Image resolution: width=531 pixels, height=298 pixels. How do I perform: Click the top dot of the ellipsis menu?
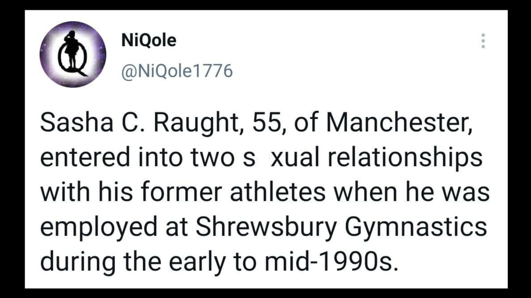483,34
